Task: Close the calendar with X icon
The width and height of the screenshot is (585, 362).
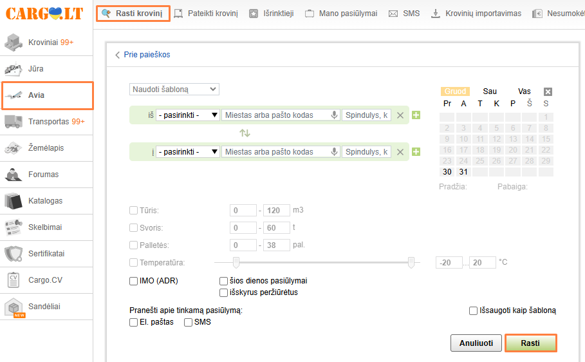Action: 548,91
